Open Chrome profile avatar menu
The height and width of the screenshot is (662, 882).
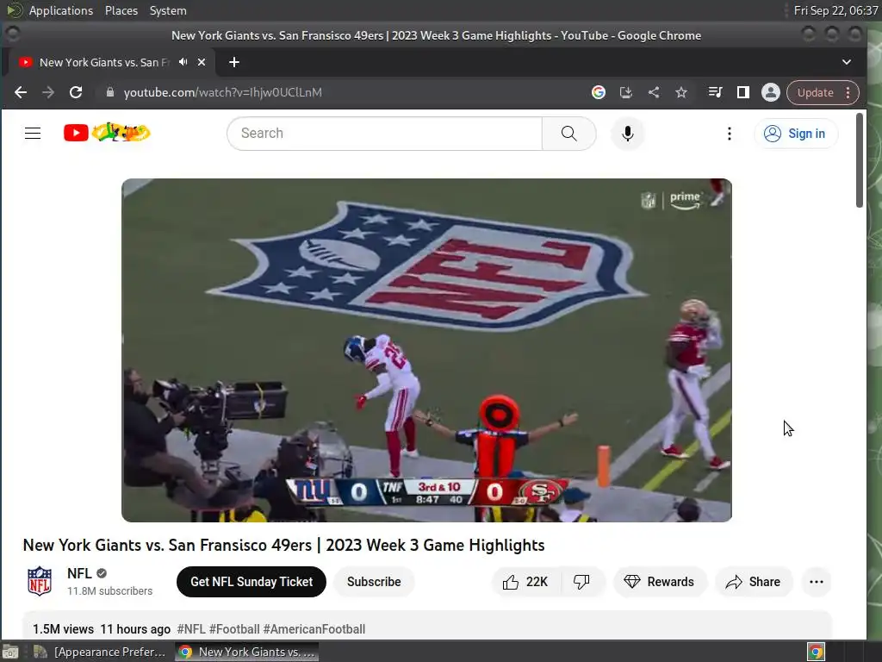click(771, 92)
